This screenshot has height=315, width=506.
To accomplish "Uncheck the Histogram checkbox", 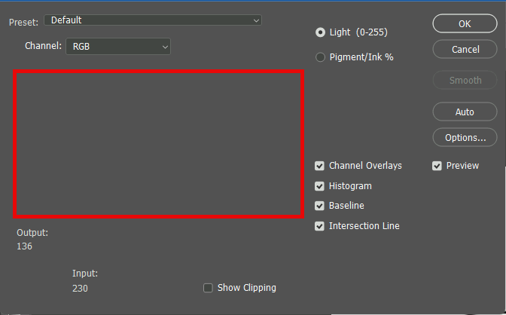I will pos(320,186).
